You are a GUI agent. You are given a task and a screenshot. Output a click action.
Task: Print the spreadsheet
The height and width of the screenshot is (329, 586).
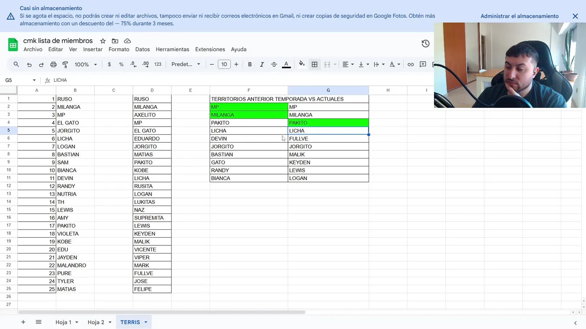click(53, 64)
